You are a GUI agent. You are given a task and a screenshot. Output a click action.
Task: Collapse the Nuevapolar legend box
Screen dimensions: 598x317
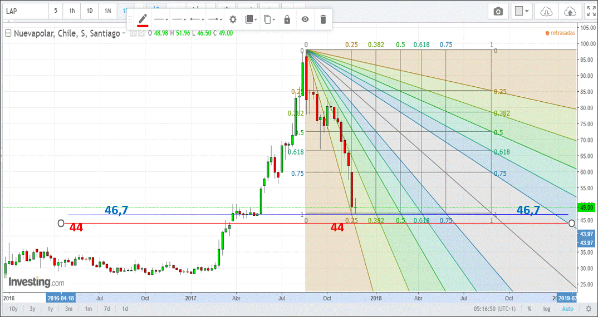pos(8,33)
